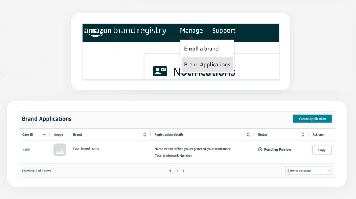The height and width of the screenshot is (199, 356).
Task: Click the Brand Applications page heading
Action: [x=47, y=119]
